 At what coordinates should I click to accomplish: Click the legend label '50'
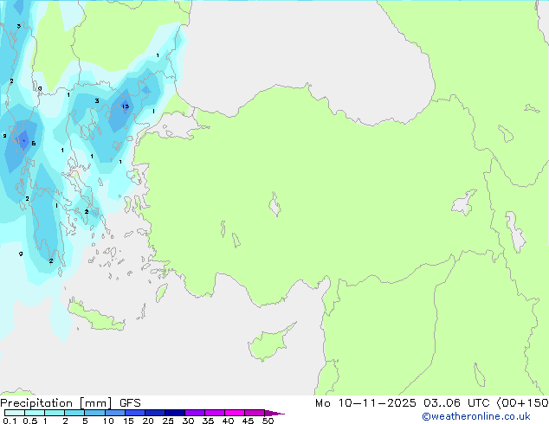pyautogui.click(x=268, y=421)
